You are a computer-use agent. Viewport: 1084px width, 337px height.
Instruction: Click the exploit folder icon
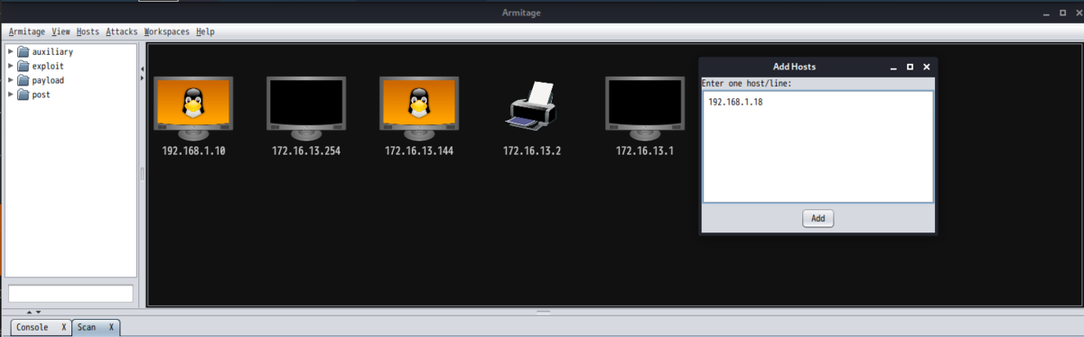[x=23, y=66]
